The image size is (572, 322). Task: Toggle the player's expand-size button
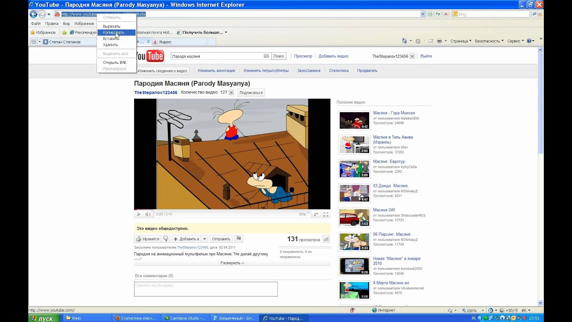coord(316,214)
